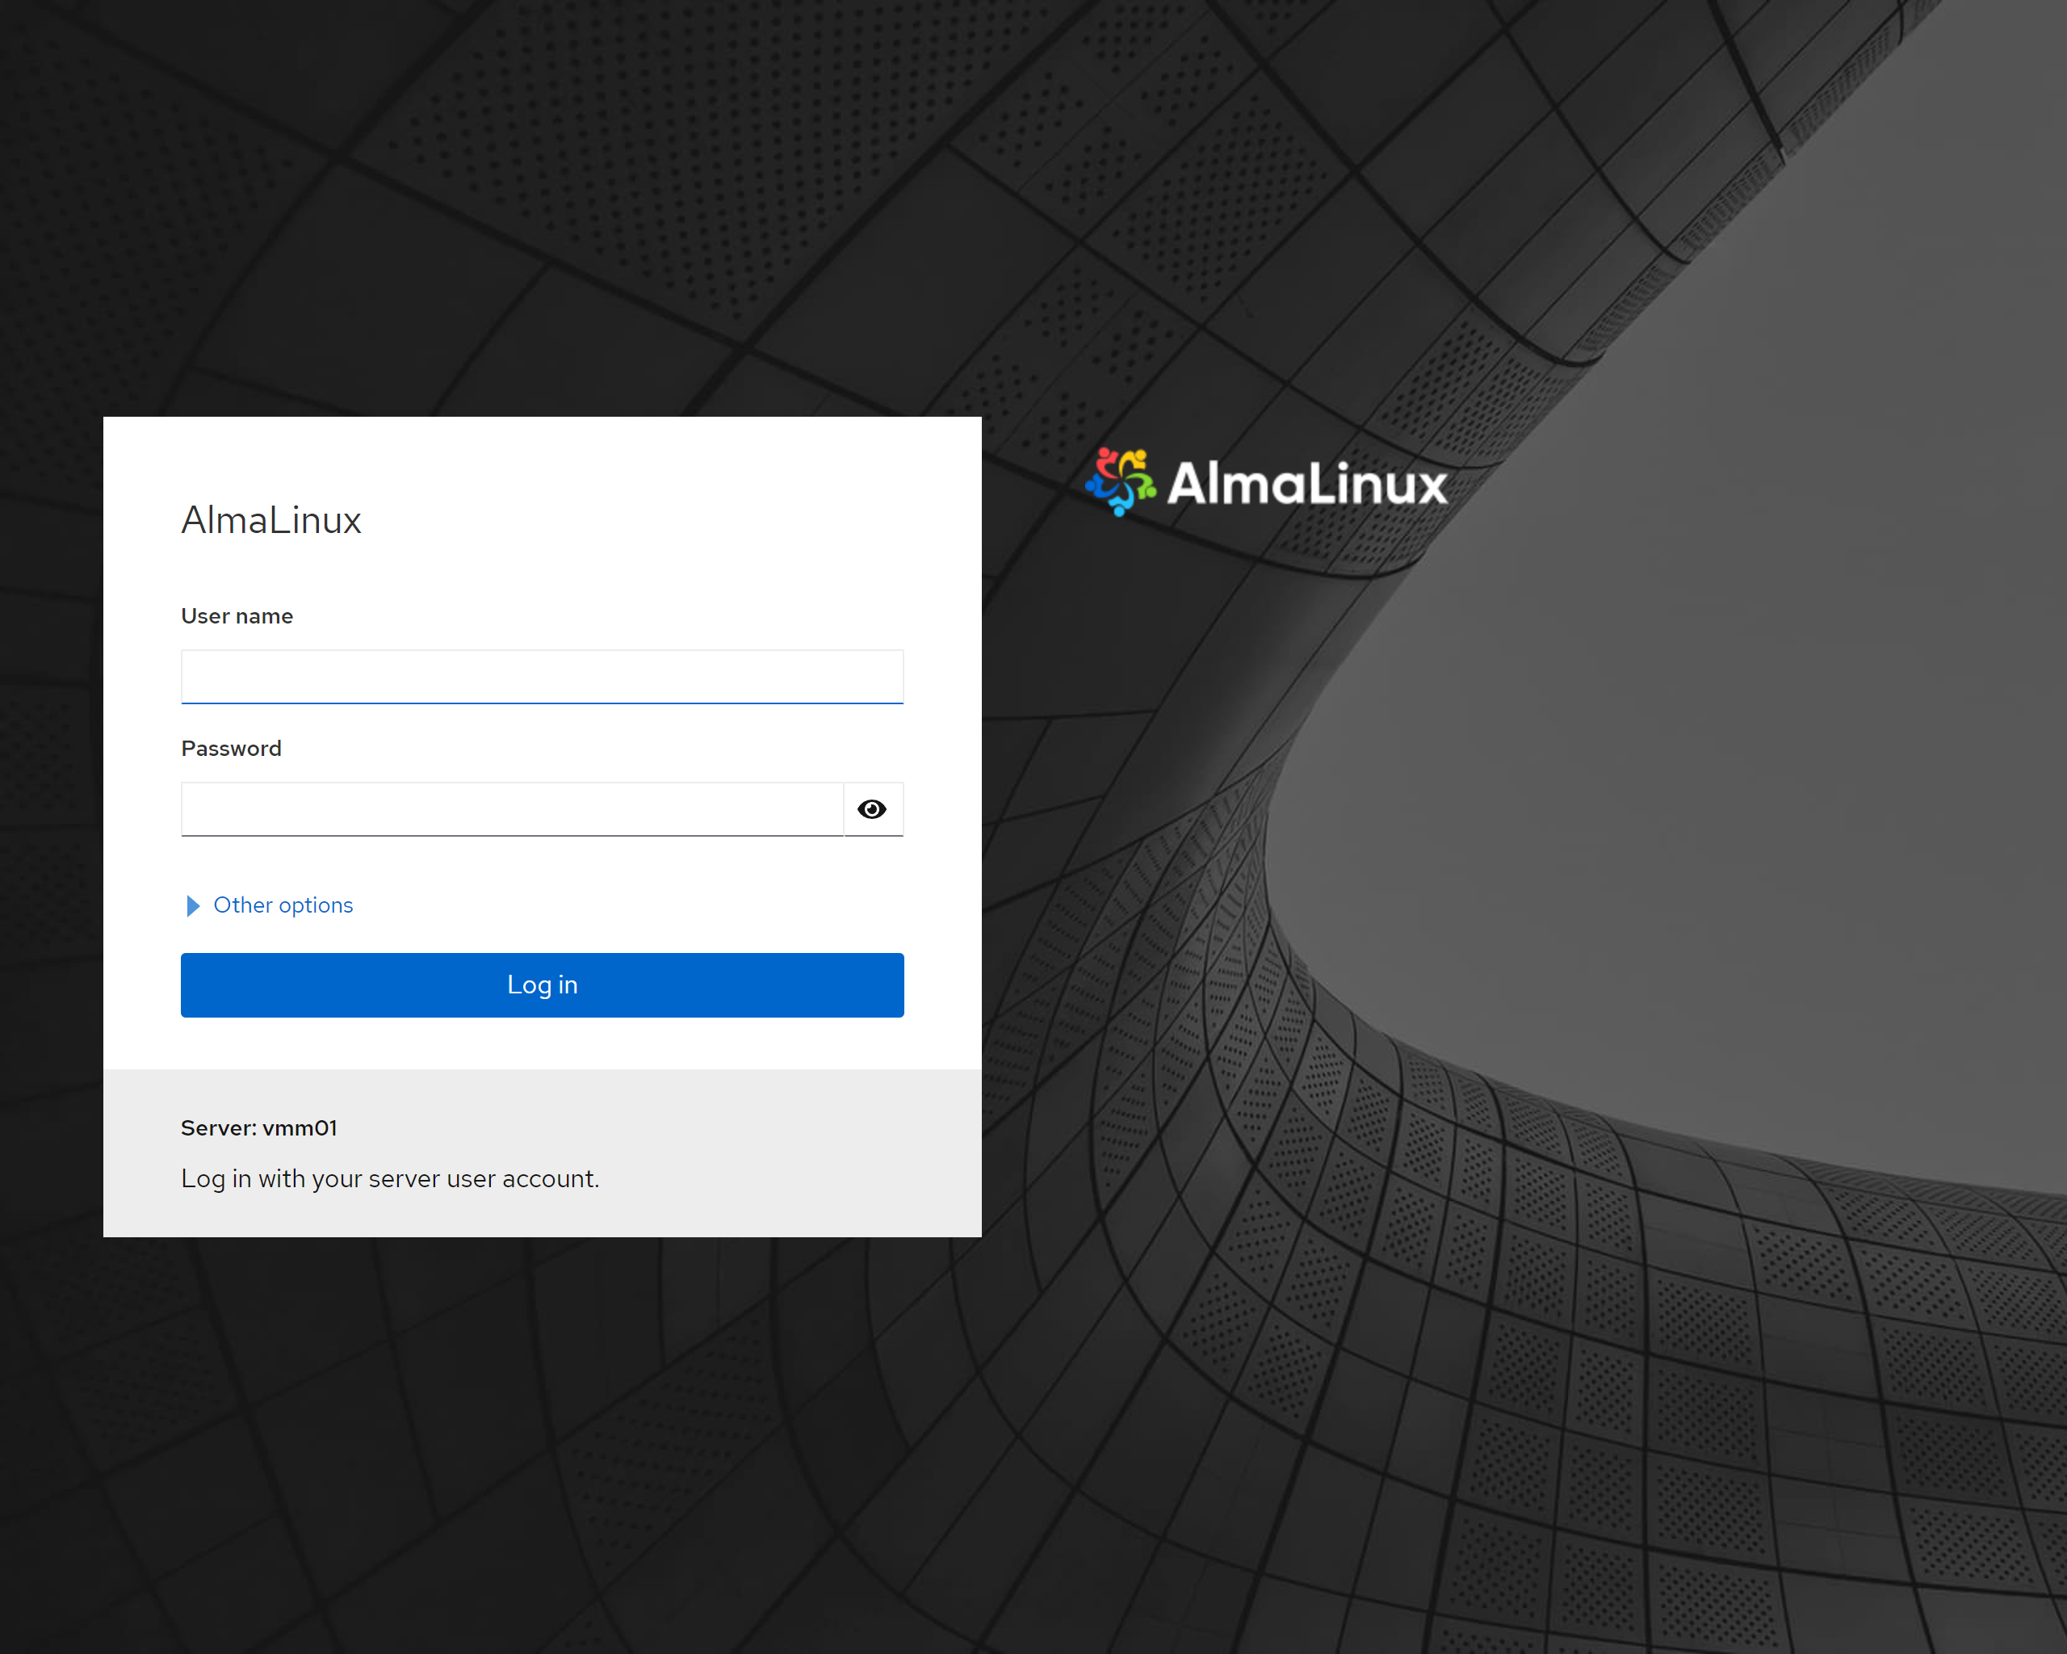2067x1654 pixels.
Task: Click the User name label
Action: tap(237, 616)
